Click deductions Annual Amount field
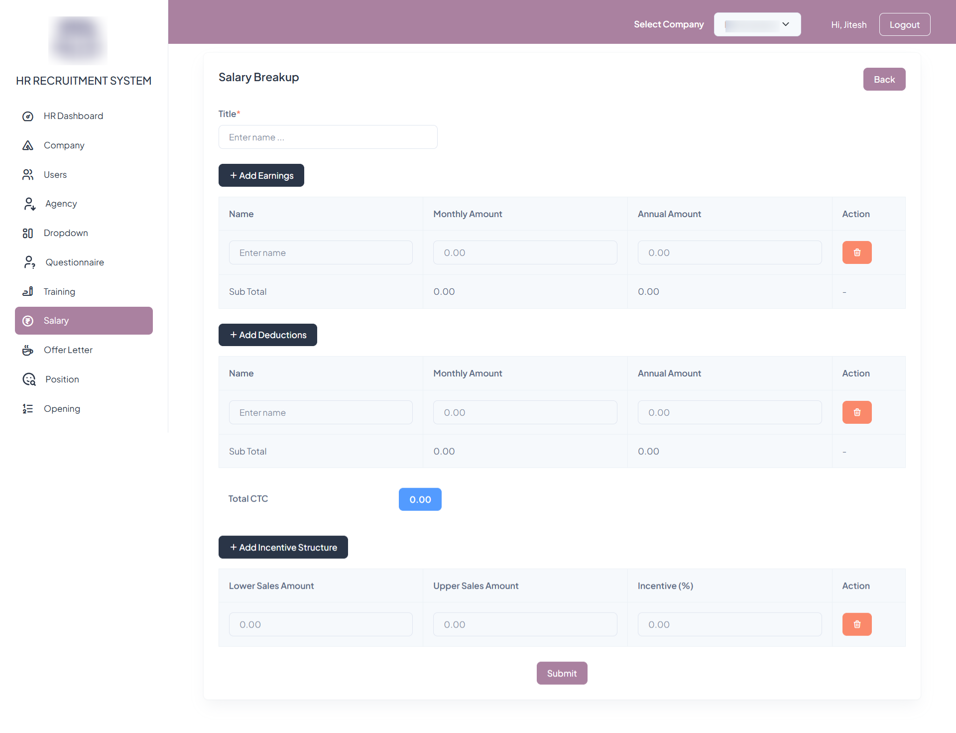This screenshot has height=733, width=956. [730, 412]
